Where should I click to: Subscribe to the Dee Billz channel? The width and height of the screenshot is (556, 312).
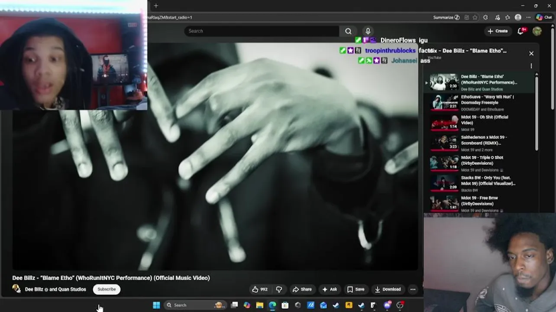point(107,289)
